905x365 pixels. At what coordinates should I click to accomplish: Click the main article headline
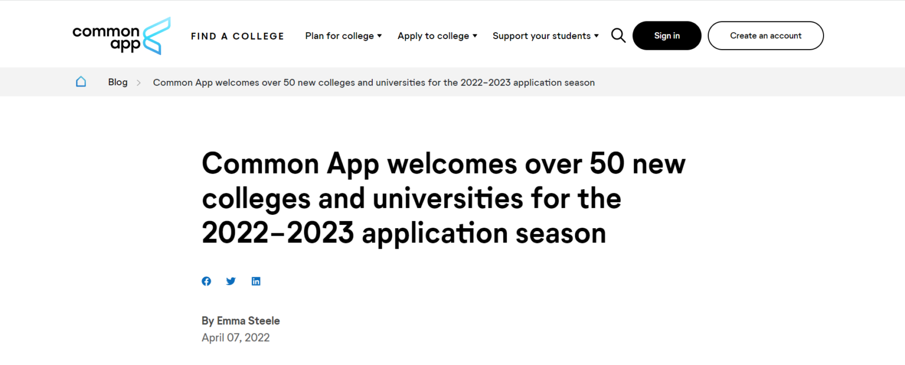[443, 198]
